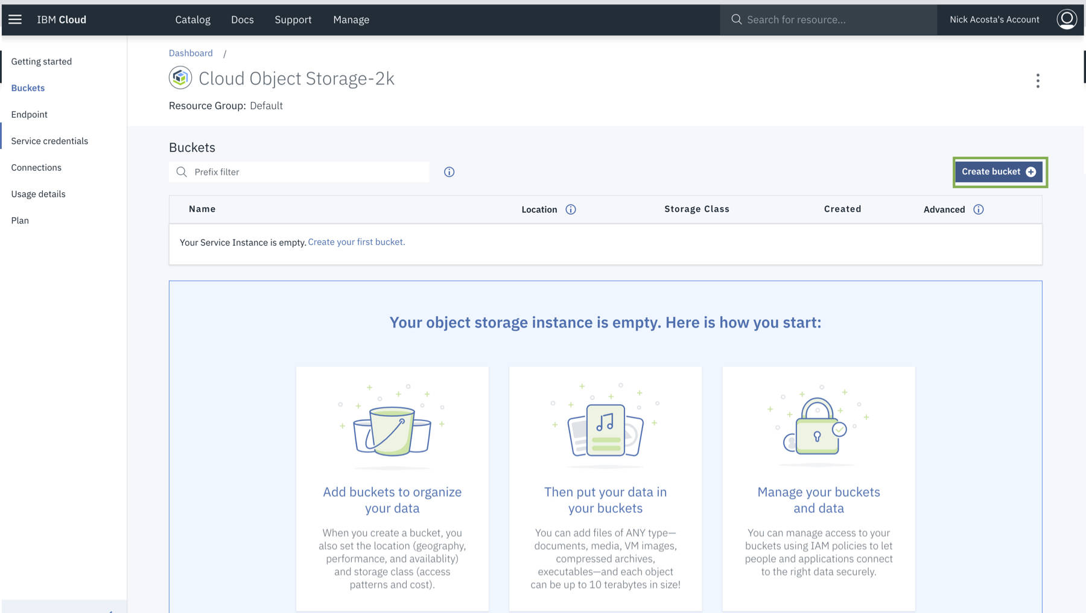The height and width of the screenshot is (613, 1086).
Task: Open the Support menu
Action: pyautogui.click(x=293, y=19)
